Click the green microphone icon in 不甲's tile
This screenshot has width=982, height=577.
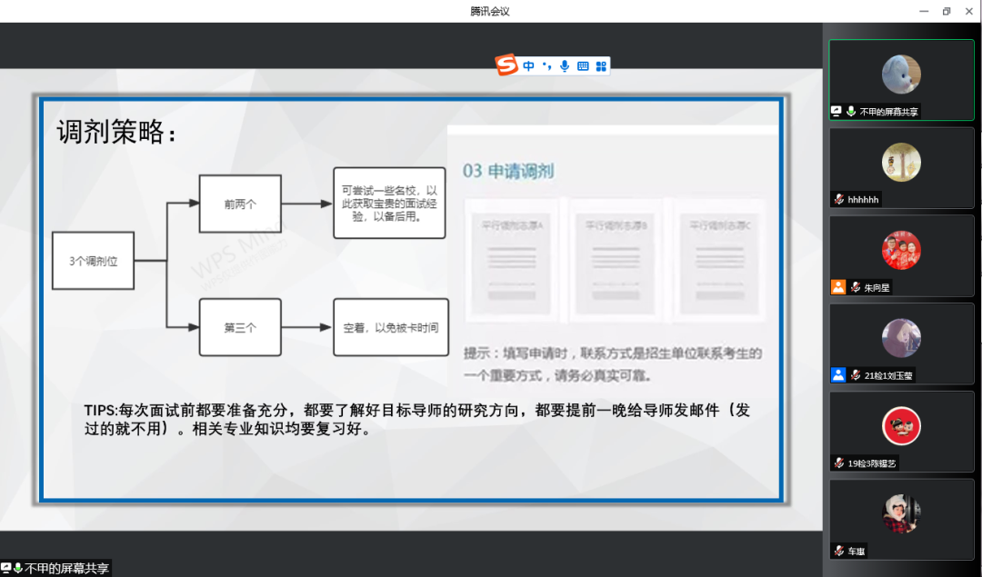(850, 112)
